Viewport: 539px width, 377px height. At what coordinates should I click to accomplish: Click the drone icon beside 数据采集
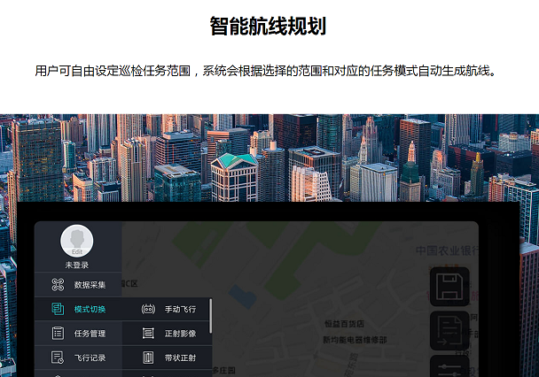point(58,285)
